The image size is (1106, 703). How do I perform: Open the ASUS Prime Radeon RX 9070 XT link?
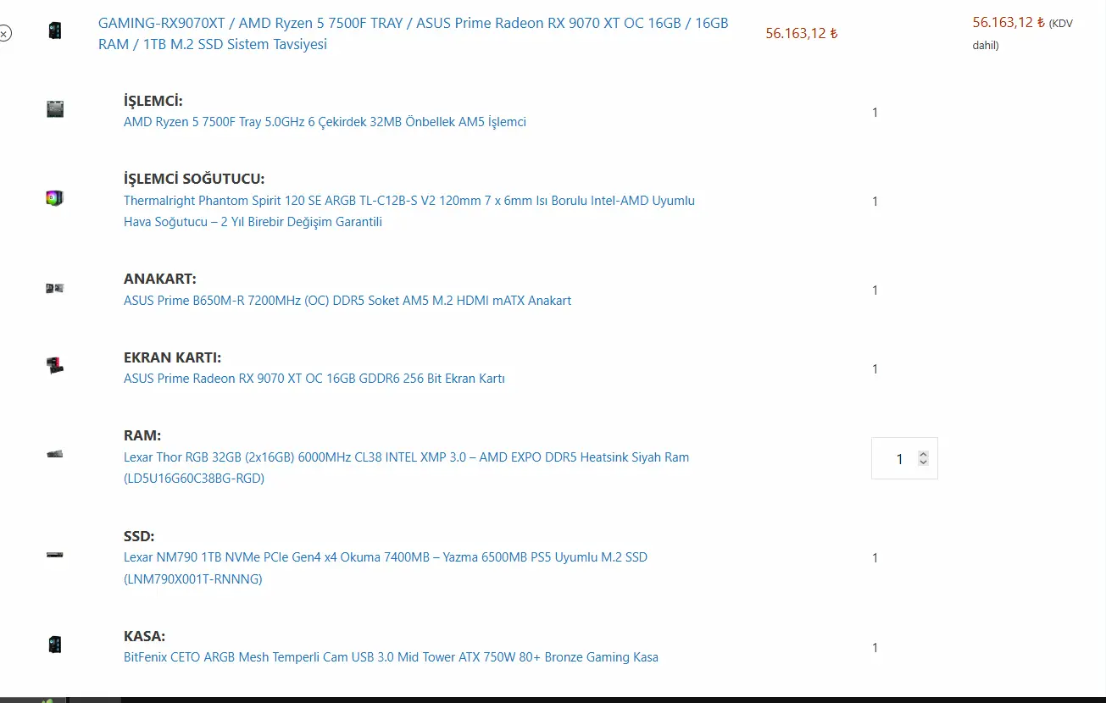coord(314,379)
